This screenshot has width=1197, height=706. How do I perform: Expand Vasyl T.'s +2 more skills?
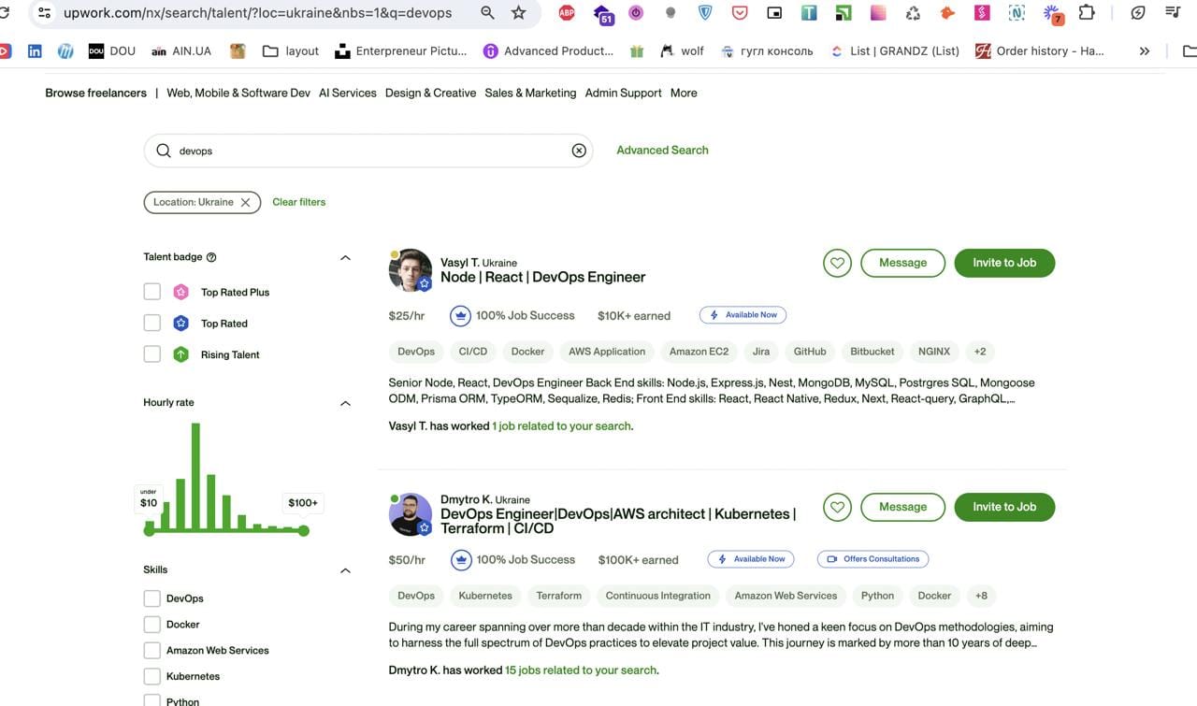[x=980, y=352]
